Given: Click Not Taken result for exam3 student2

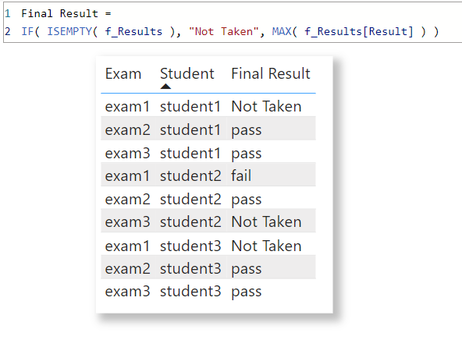Looking at the screenshot, I should (266, 222).
